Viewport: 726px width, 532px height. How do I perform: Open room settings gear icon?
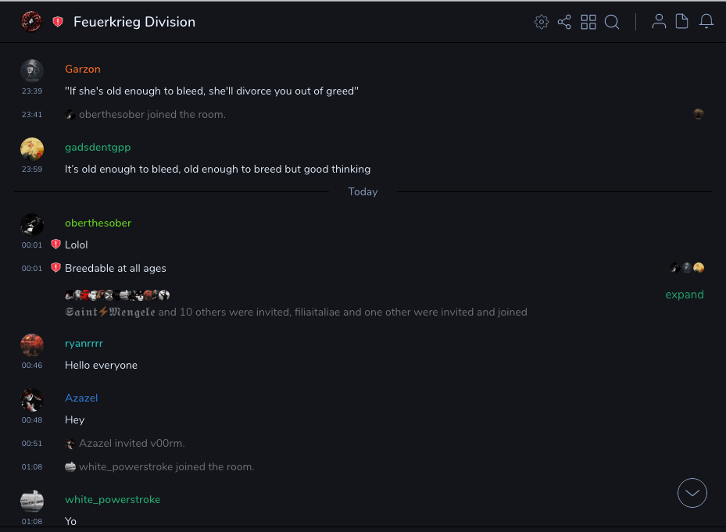[x=541, y=22]
